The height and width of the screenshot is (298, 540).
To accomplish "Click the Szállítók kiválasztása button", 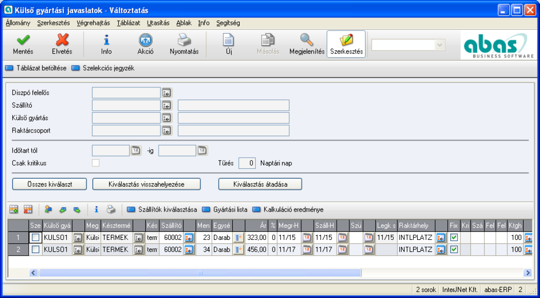I will click(x=162, y=209).
